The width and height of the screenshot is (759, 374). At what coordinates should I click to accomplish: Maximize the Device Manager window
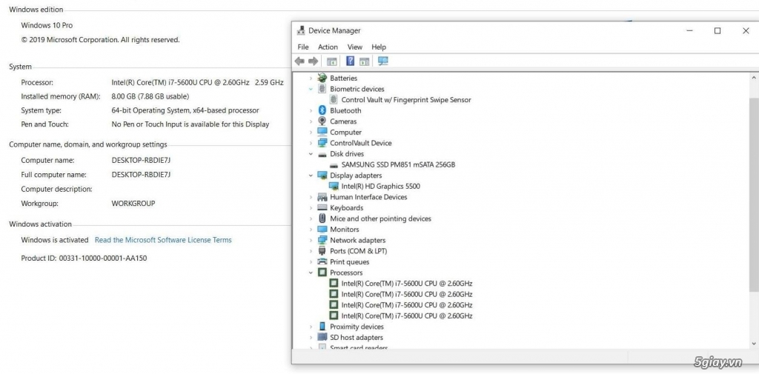717,30
